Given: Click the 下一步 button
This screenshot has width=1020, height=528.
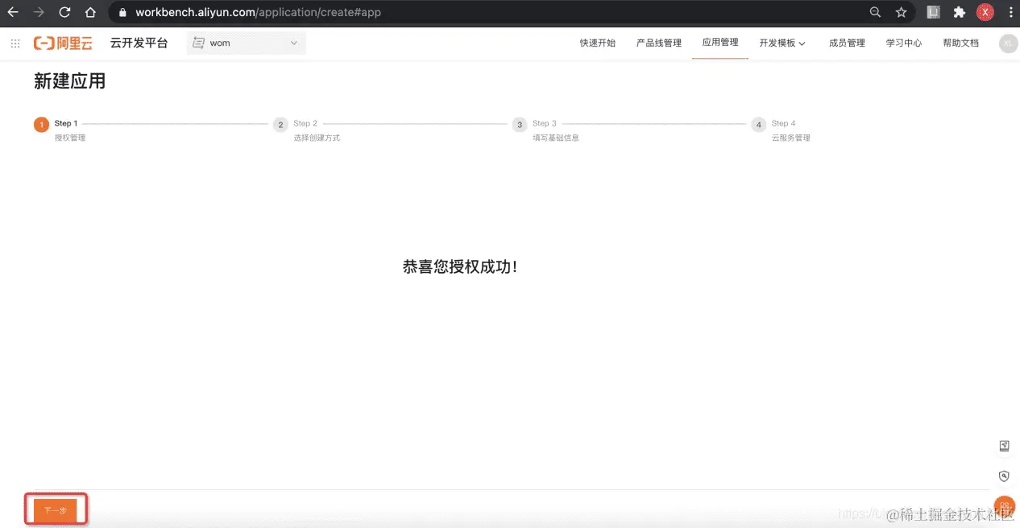Looking at the screenshot, I should point(55,509).
